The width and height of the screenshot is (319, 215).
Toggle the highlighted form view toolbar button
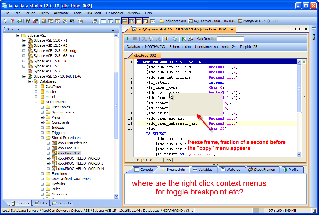tap(139, 21)
